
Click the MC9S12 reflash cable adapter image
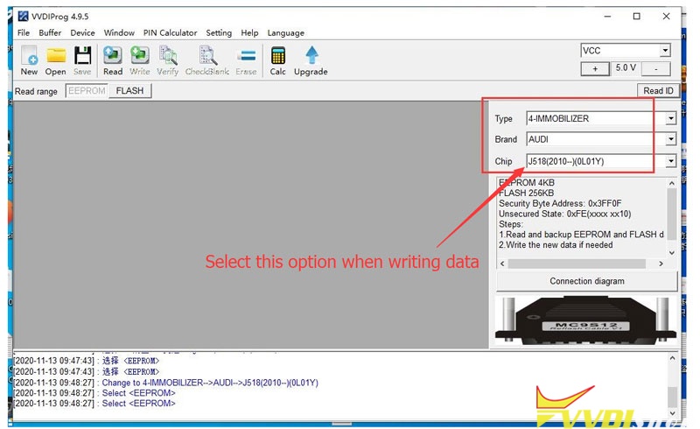[585, 320]
